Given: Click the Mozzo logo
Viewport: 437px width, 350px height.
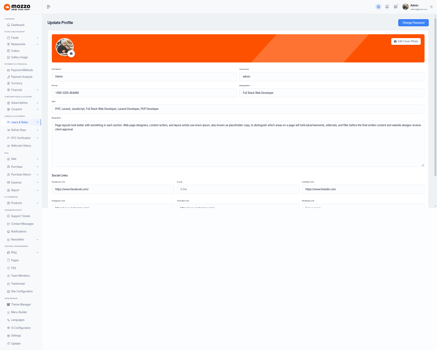Looking at the screenshot, I should click(17, 7).
